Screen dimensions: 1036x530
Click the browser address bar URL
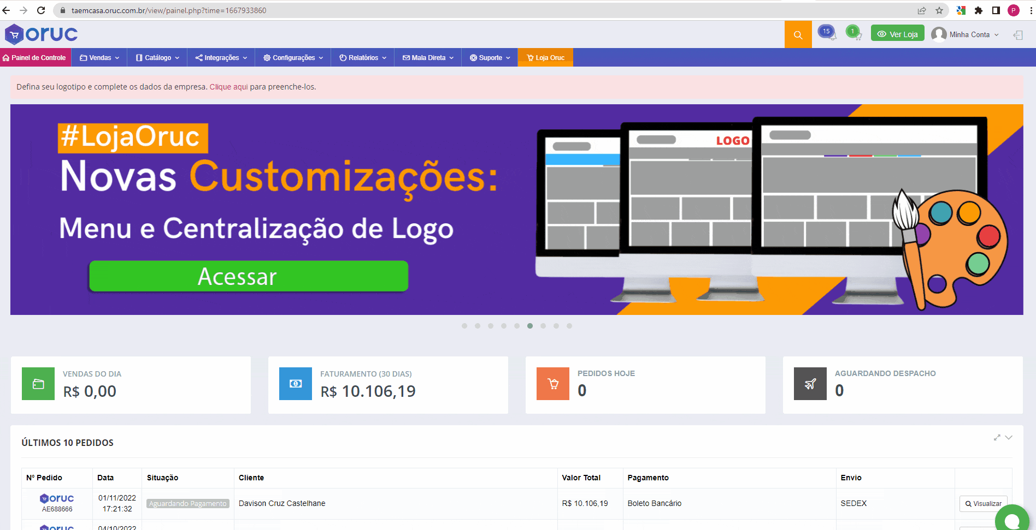[x=169, y=10]
